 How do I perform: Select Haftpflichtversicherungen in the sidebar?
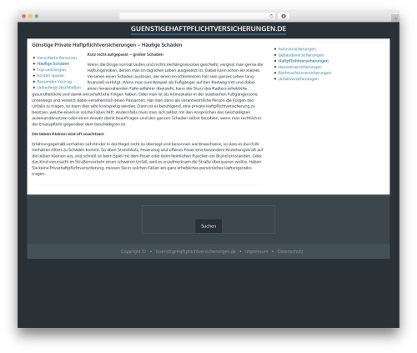(x=304, y=61)
